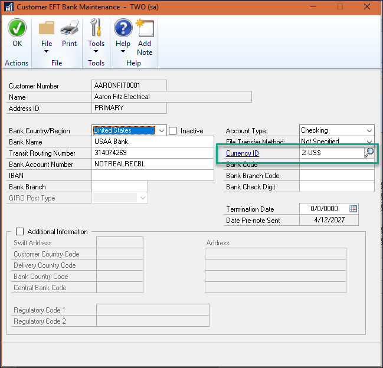Click the empty IBAN field

pyautogui.click(x=153, y=175)
